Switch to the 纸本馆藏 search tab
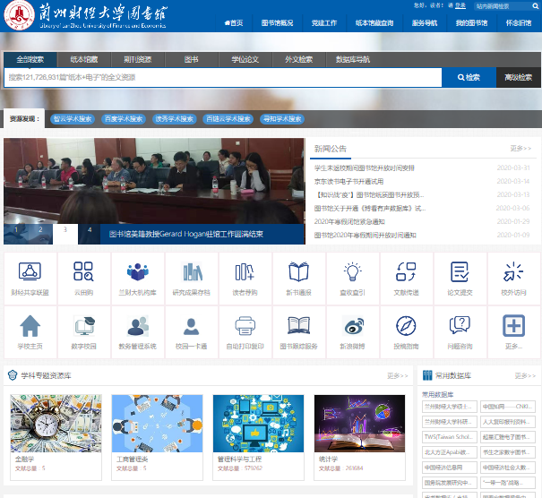This screenshot has height=498, width=542. coord(84,59)
